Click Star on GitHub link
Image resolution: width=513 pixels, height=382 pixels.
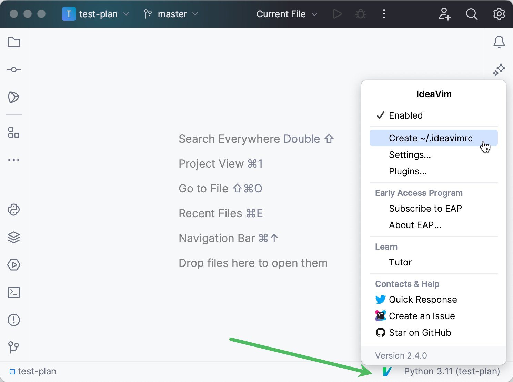(x=434, y=333)
